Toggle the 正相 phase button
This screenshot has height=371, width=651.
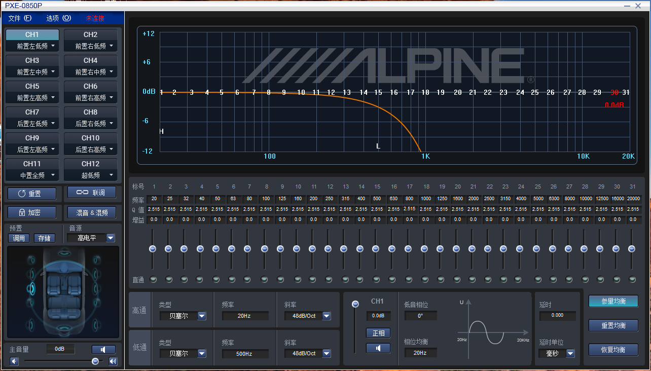378,333
